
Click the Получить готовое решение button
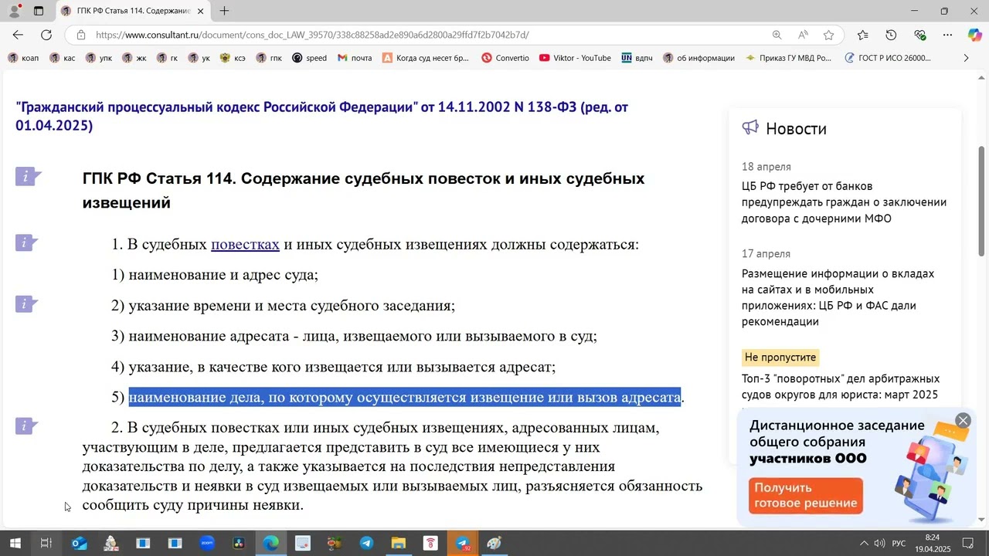805,496
